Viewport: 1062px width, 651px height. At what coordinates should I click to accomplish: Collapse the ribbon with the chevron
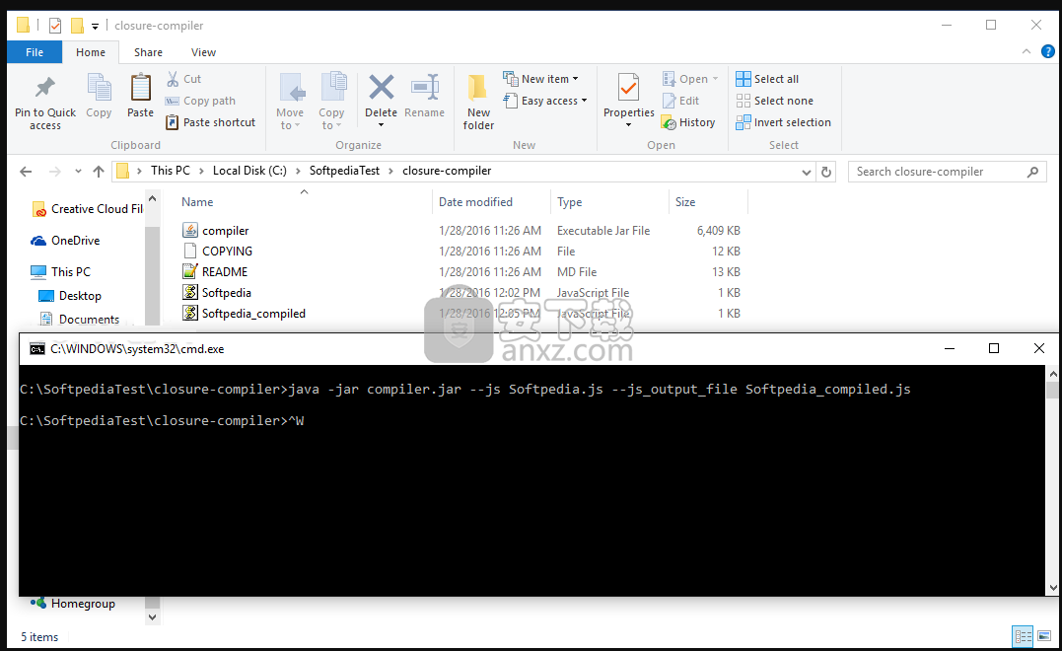[x=1027, y=51]
